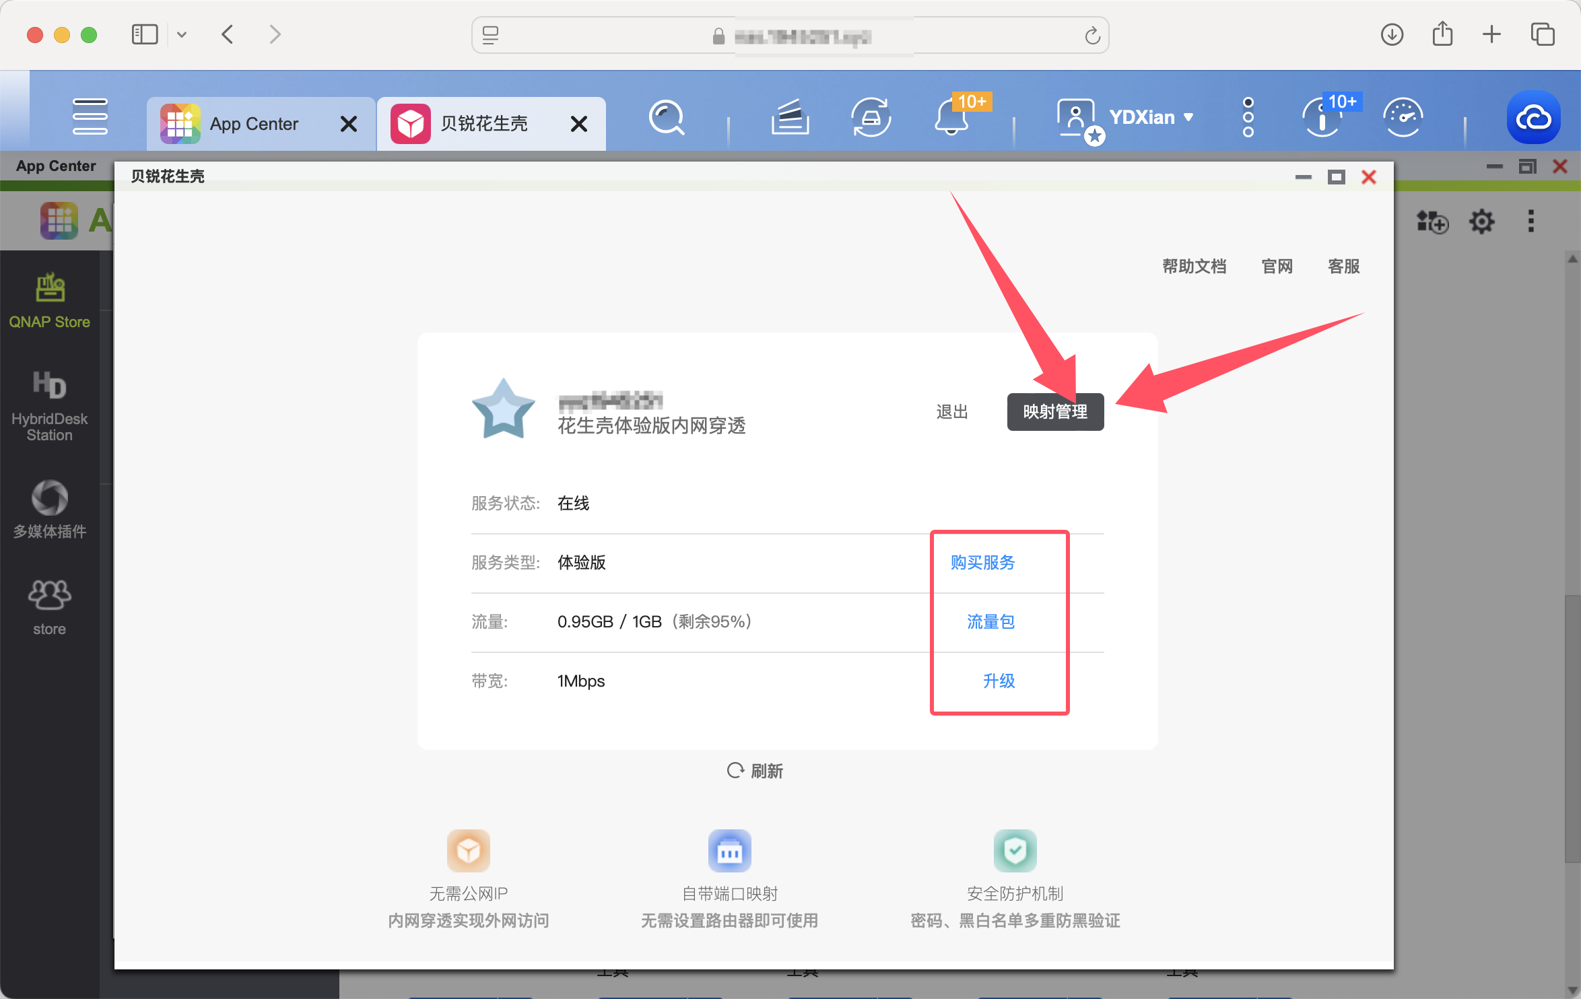The height and width of the screenshot is (999, 1581).
Task: Click 升级 bandwidth link
Action: coord(999,681)
